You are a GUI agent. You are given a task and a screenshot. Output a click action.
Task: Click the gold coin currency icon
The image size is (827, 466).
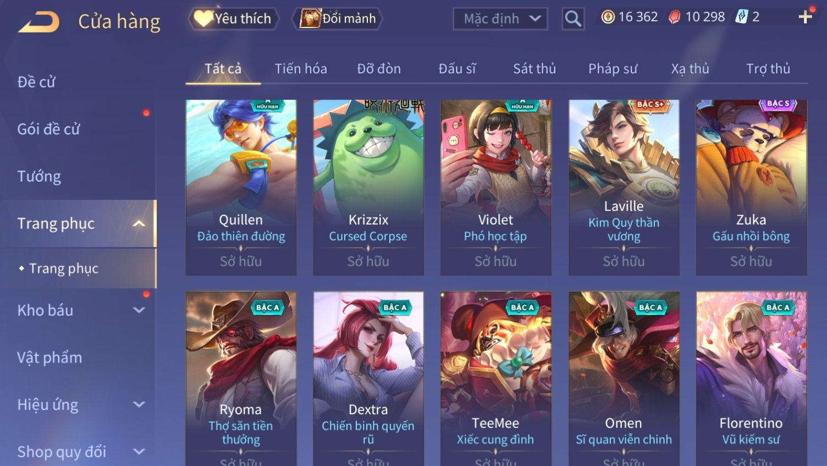608,17
